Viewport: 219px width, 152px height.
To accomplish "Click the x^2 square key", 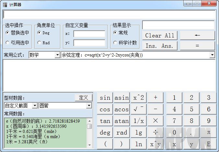I will point(139,97).
